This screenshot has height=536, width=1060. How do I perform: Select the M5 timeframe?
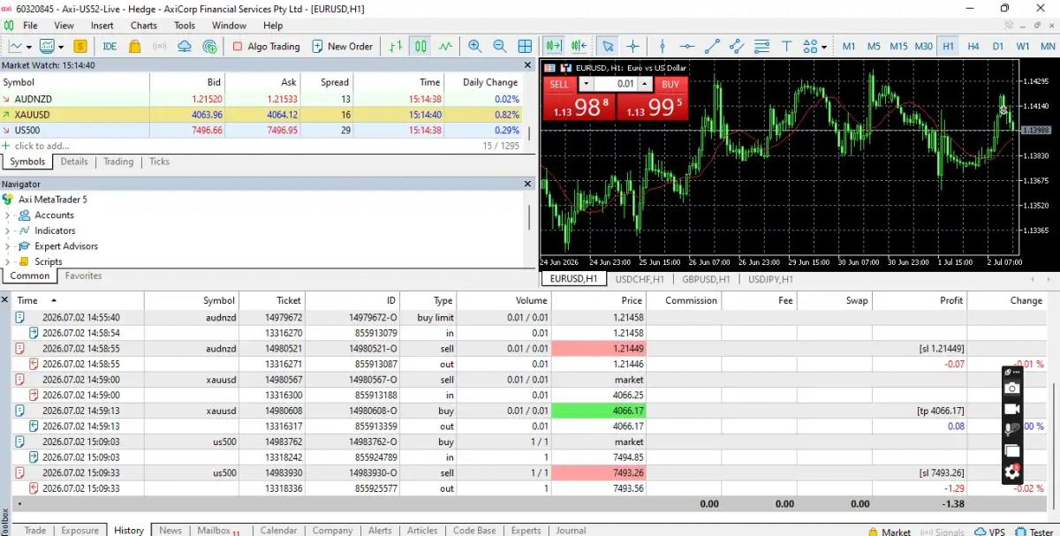point(874,46)
